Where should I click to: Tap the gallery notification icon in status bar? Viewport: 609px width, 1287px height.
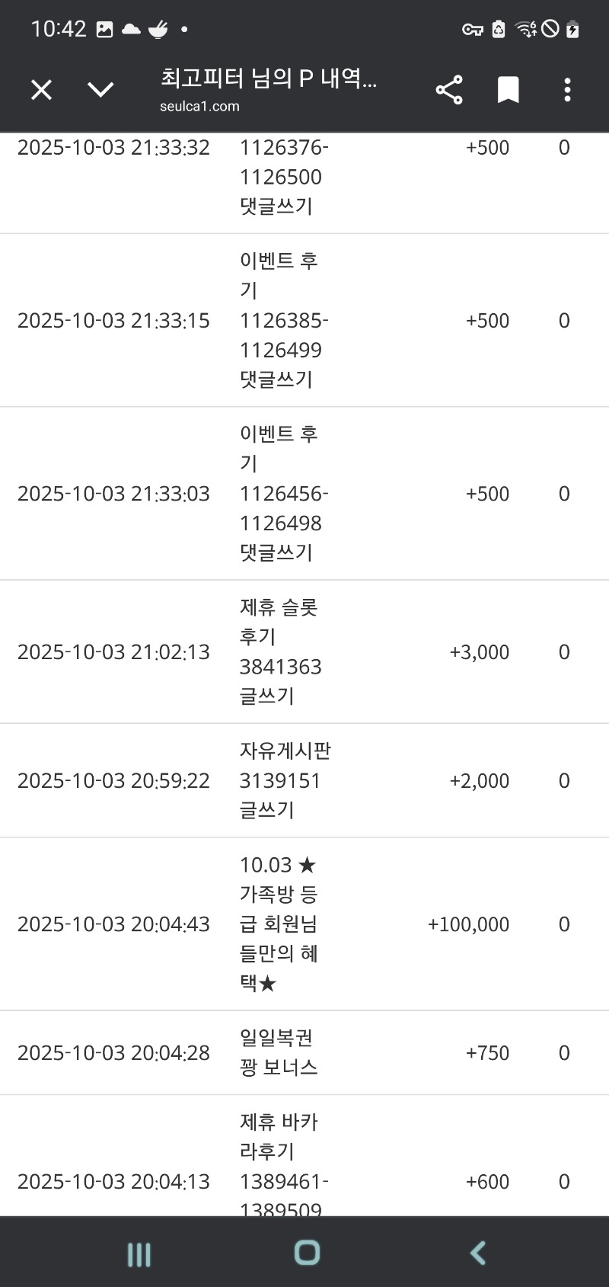point(105,30)
